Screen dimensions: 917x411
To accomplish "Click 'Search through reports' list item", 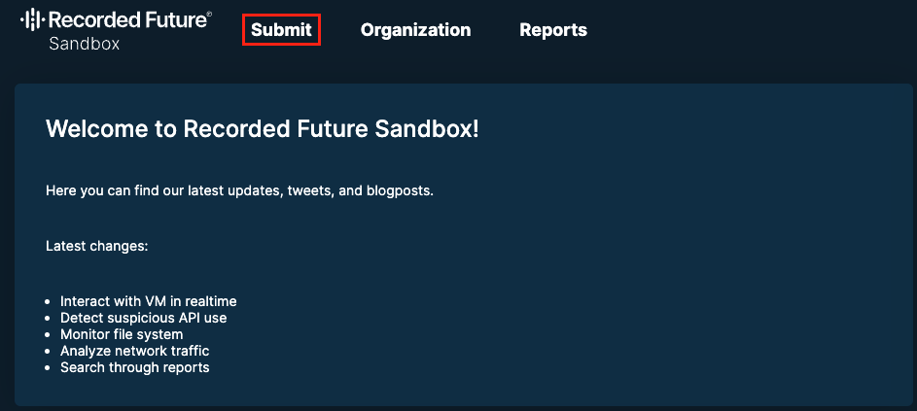I will click(x=134, y=367).
